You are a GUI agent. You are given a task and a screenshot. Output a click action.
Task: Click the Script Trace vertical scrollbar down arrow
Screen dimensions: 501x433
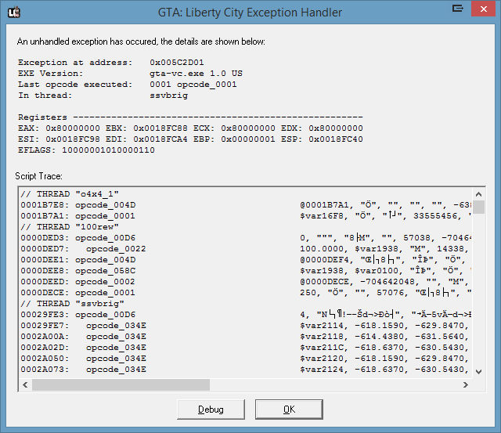tap(478, 370)
